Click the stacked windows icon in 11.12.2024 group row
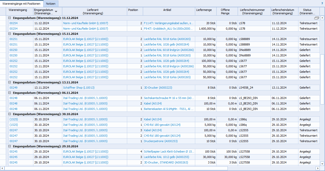Screen dimensions: 325x171 (x=317, y=18)
